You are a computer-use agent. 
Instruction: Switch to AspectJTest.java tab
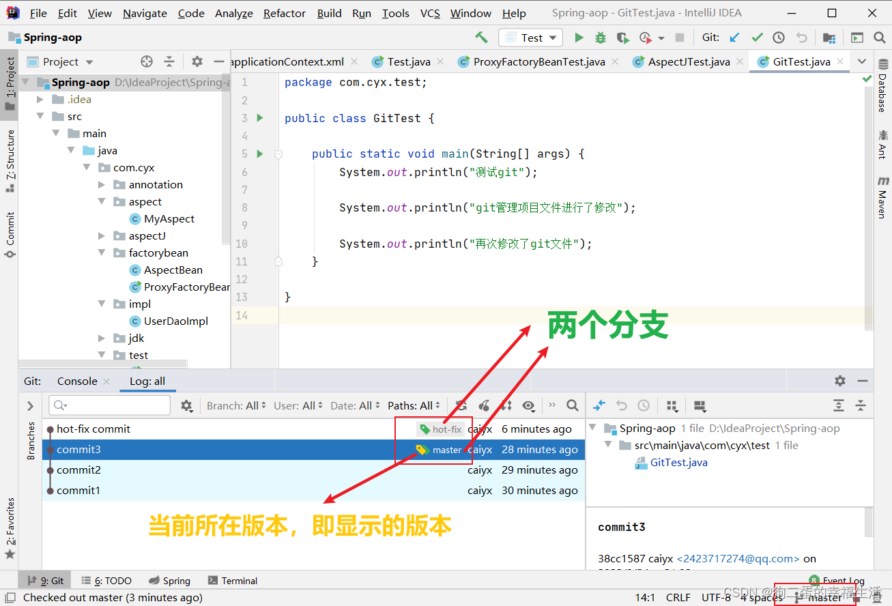point(689,61)
